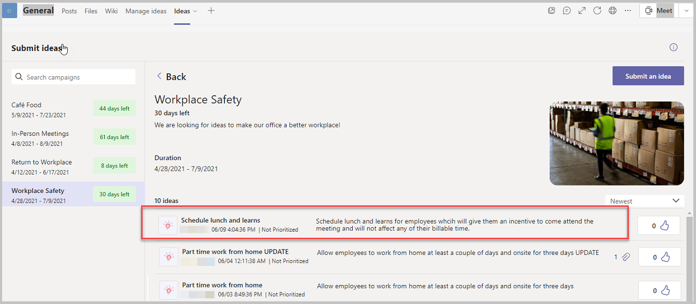Open the website globe icon
The height and width of the screenshot is (304, 696).
[613, 11]
